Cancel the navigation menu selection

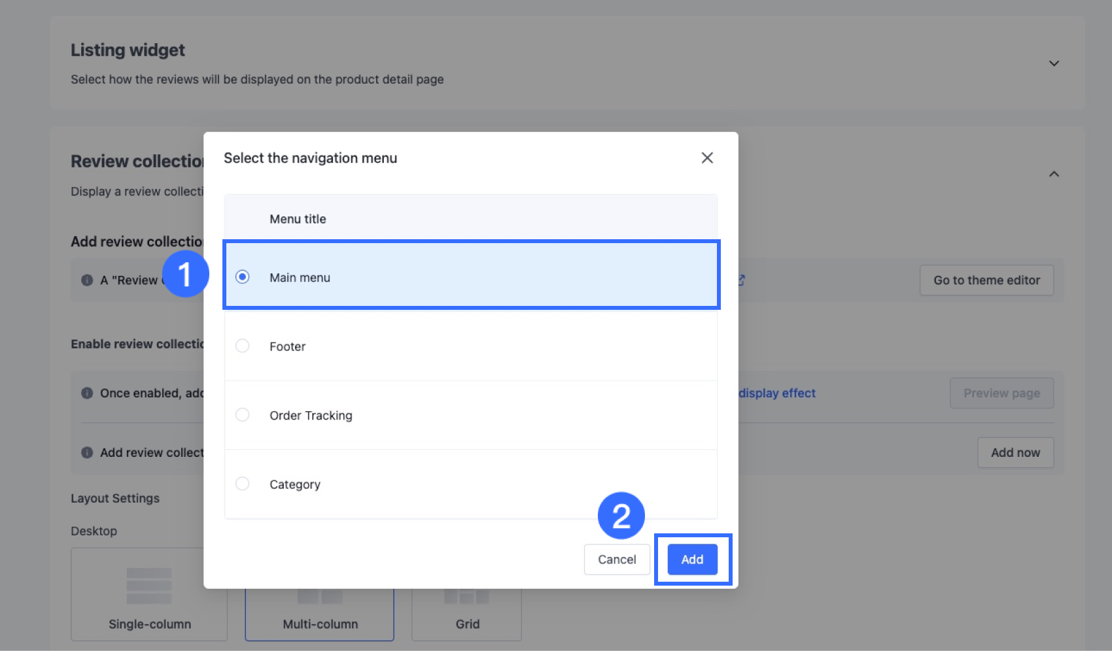(x=616, y=559)
